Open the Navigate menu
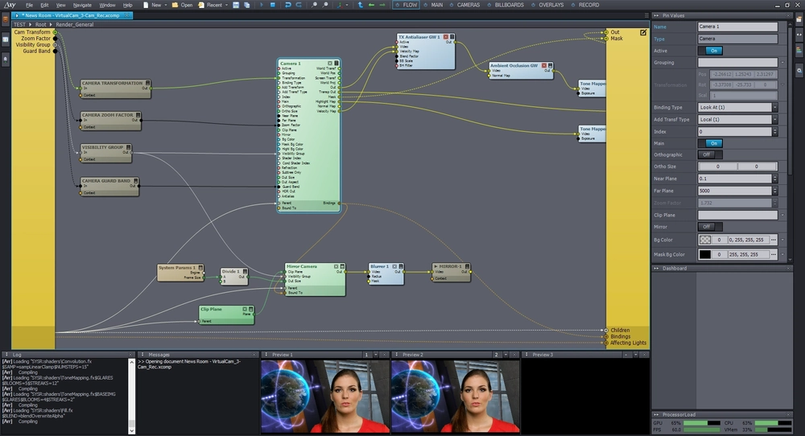 tap(82, 5)
